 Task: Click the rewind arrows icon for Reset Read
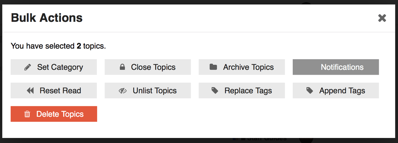[x=30, y=91]
